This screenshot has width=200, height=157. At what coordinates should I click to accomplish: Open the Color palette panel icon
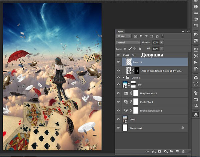(x=196, y=19)
